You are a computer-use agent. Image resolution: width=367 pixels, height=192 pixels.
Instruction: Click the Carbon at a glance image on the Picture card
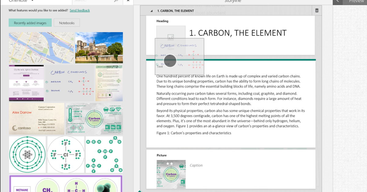click(171, 174)
